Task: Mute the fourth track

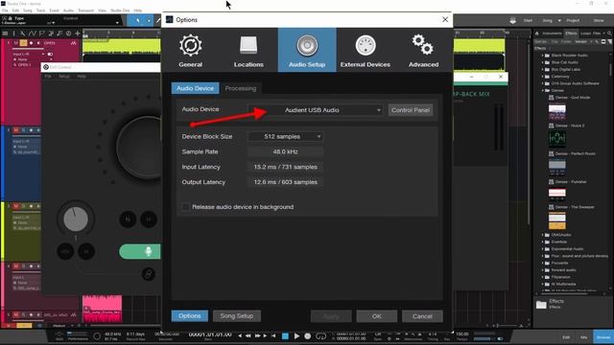Action: (x=16, y=266)
